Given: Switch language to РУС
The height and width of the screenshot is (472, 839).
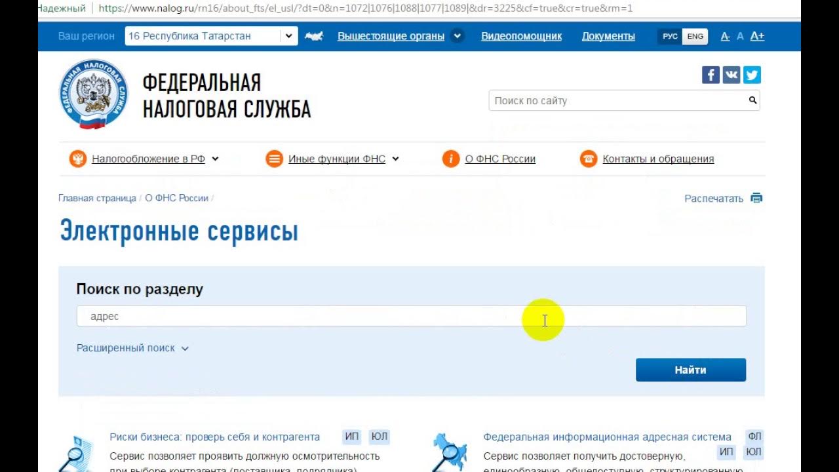Looking at the screenshot, I should (x=670, y=36).
